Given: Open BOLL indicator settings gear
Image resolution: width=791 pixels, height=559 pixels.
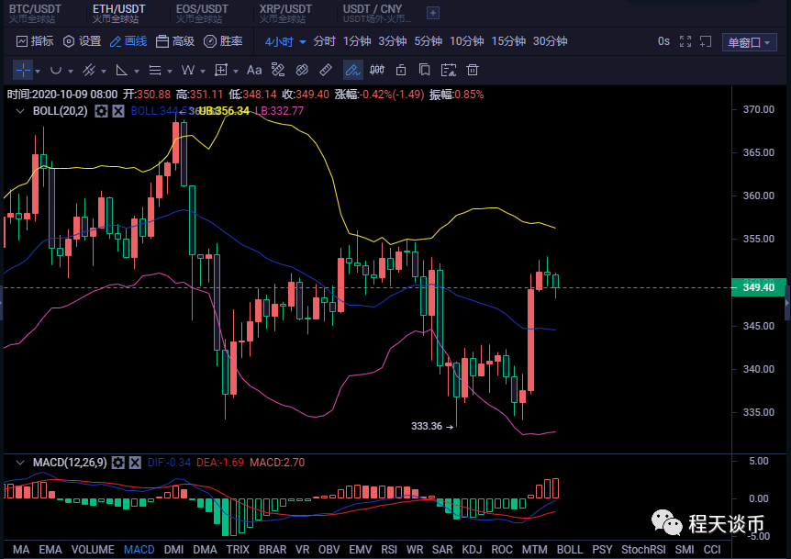Looking at the screenshot, I should pos(101,111).
